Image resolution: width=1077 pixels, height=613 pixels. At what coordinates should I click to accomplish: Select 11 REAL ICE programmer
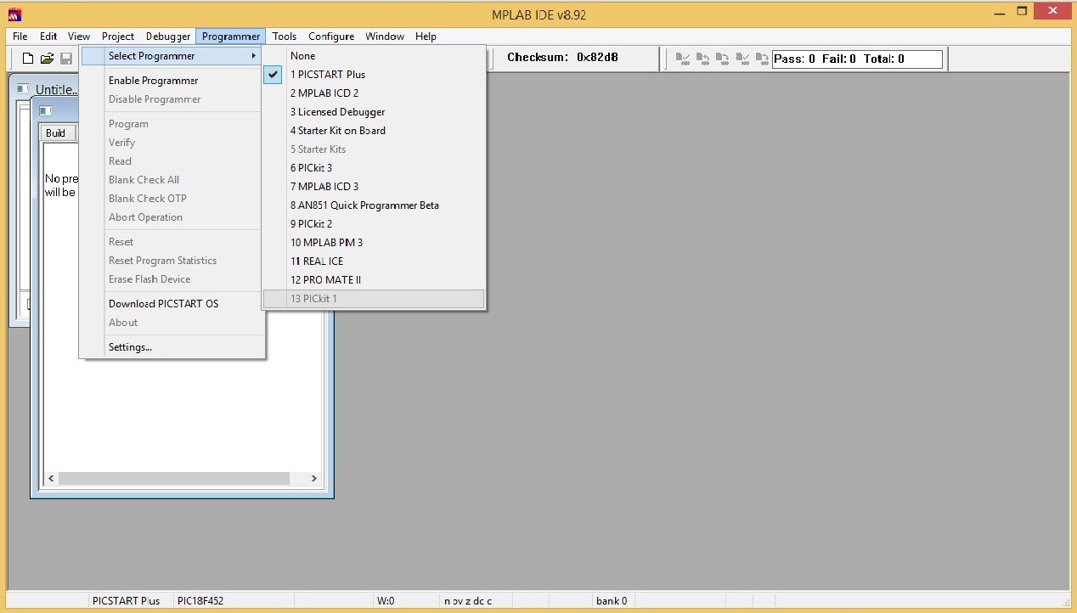[x=374, y=262]
